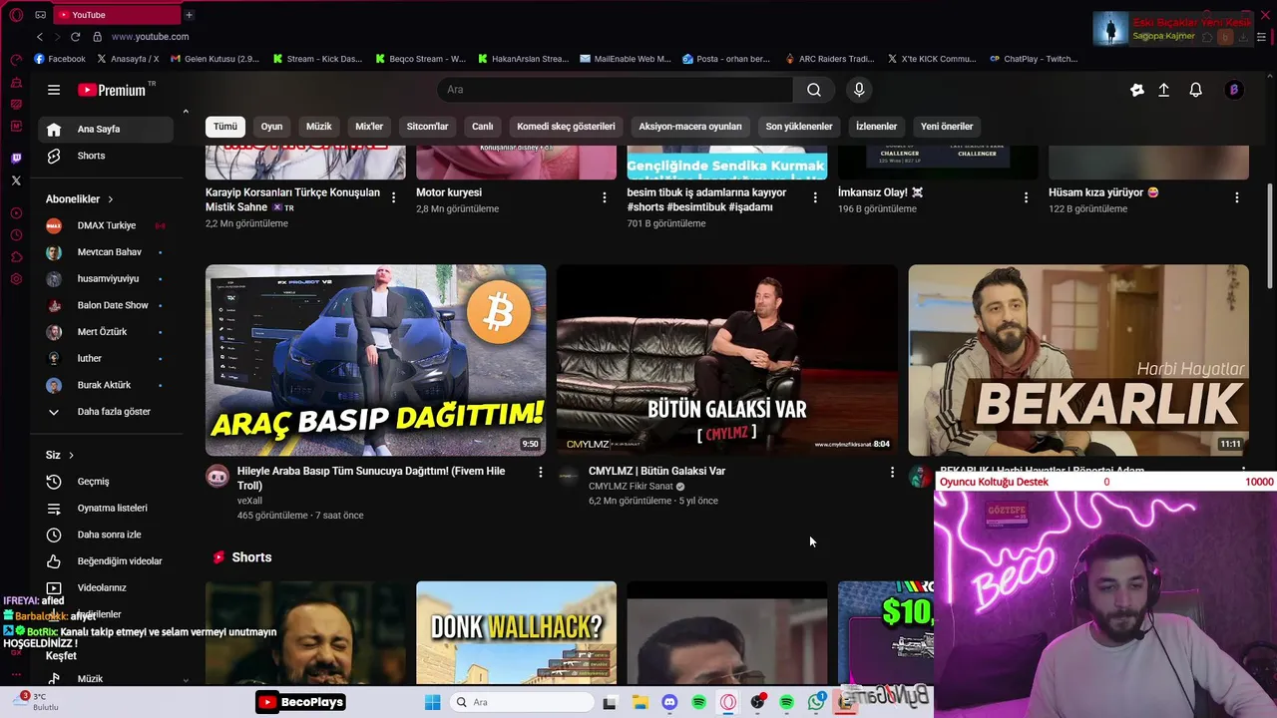This screenshot has height=718, width=1277.
Task: Select the Canlı filter chip
Action: point(483,127)
